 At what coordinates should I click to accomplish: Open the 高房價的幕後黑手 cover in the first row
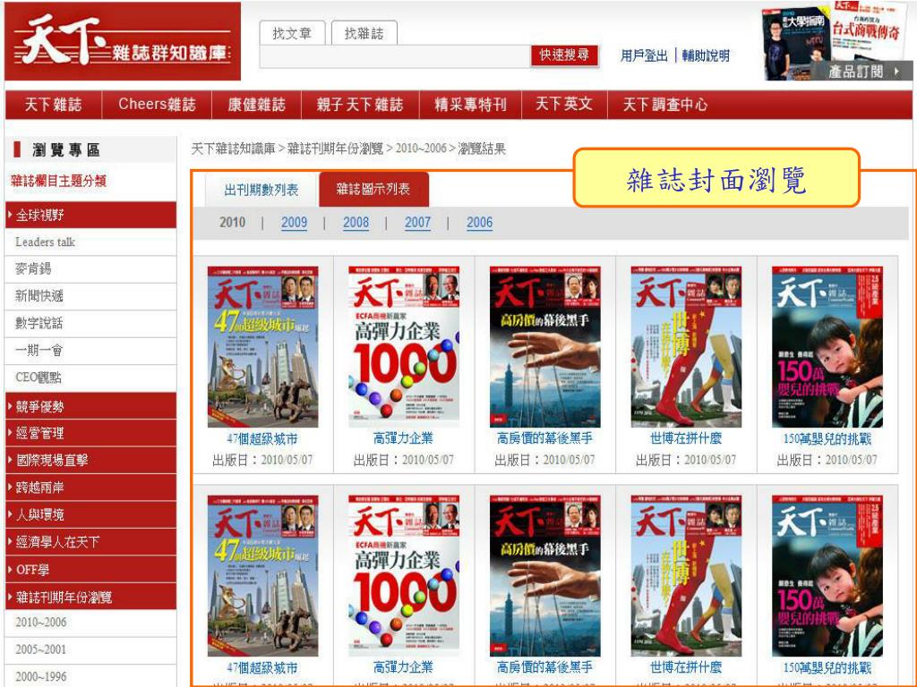click(x=545, y=347)
